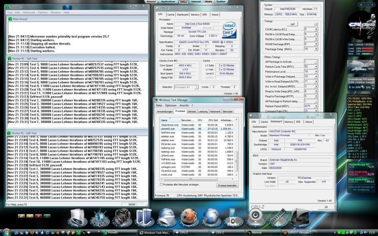Open the Dienste tab in Task-Manager
378x236 pixels.
(192, 112)
